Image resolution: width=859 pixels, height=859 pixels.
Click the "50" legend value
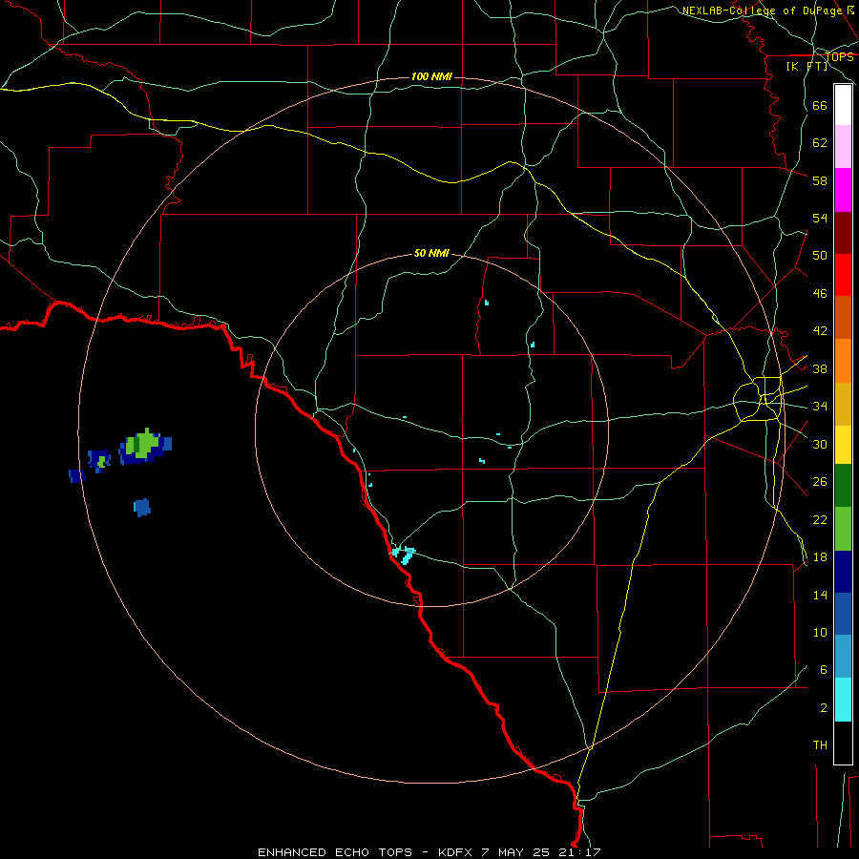click(820, 256)
